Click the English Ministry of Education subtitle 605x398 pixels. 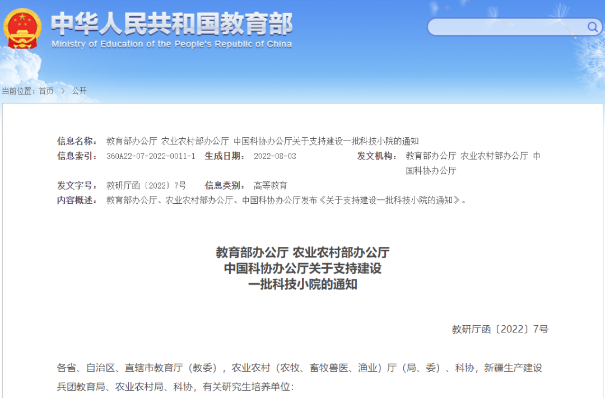pos(171,44)
